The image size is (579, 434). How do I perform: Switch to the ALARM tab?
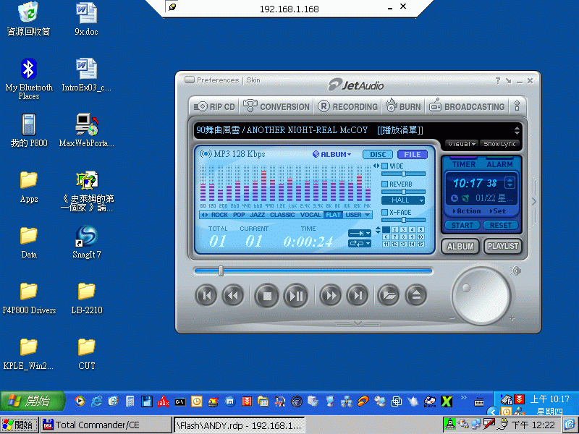(499, 164)
